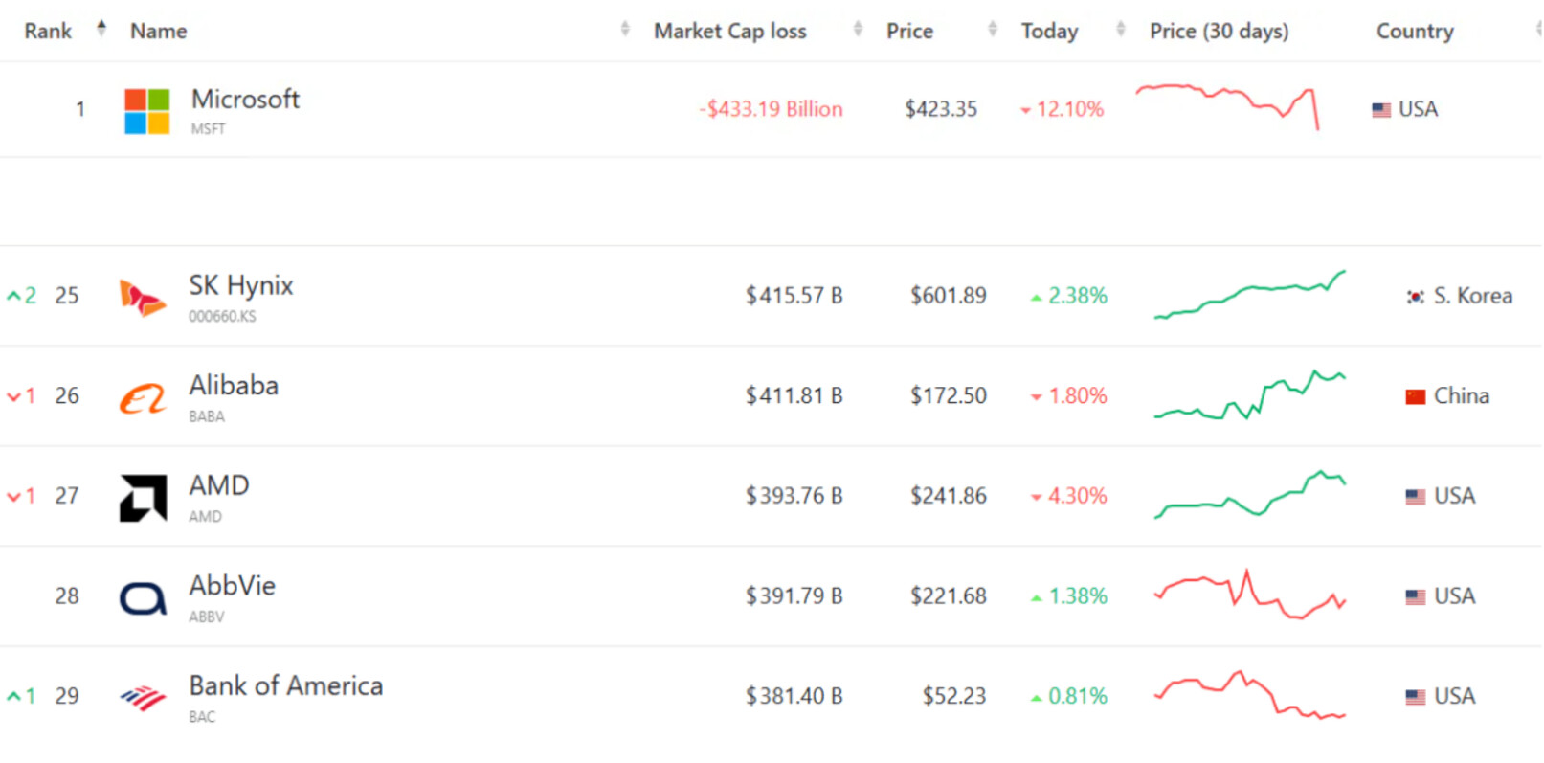This screenshot has width=1544, height=763.
Task: Sort by Price column arrows
Action: pyautogui.click(x=993, y=29)
